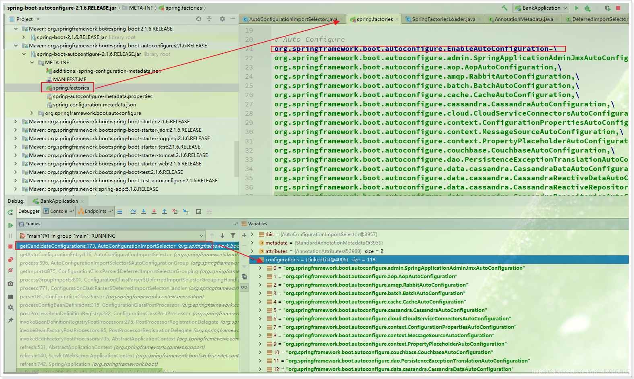Click the red Stop button in top toolbar
The image size is (634, 379).
pyautogui.click(x=619, y=8)
